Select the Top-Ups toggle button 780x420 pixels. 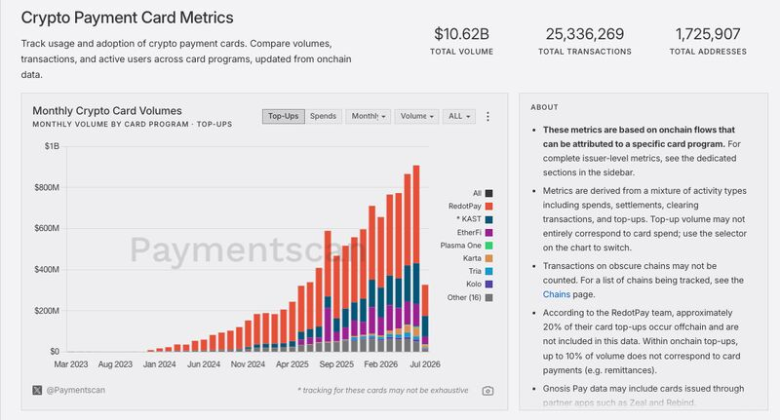[x=283, y=116]
